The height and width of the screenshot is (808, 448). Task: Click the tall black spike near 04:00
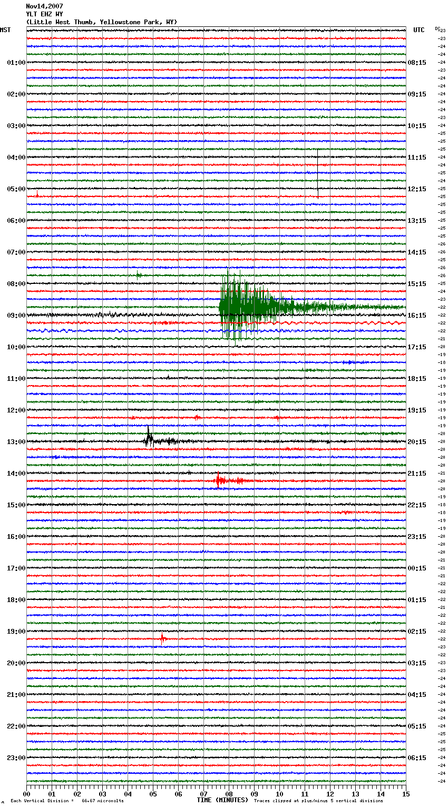click(318, 173)
